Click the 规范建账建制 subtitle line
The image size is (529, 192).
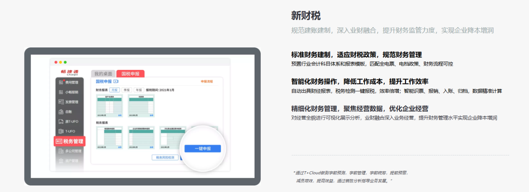(393, 30)
